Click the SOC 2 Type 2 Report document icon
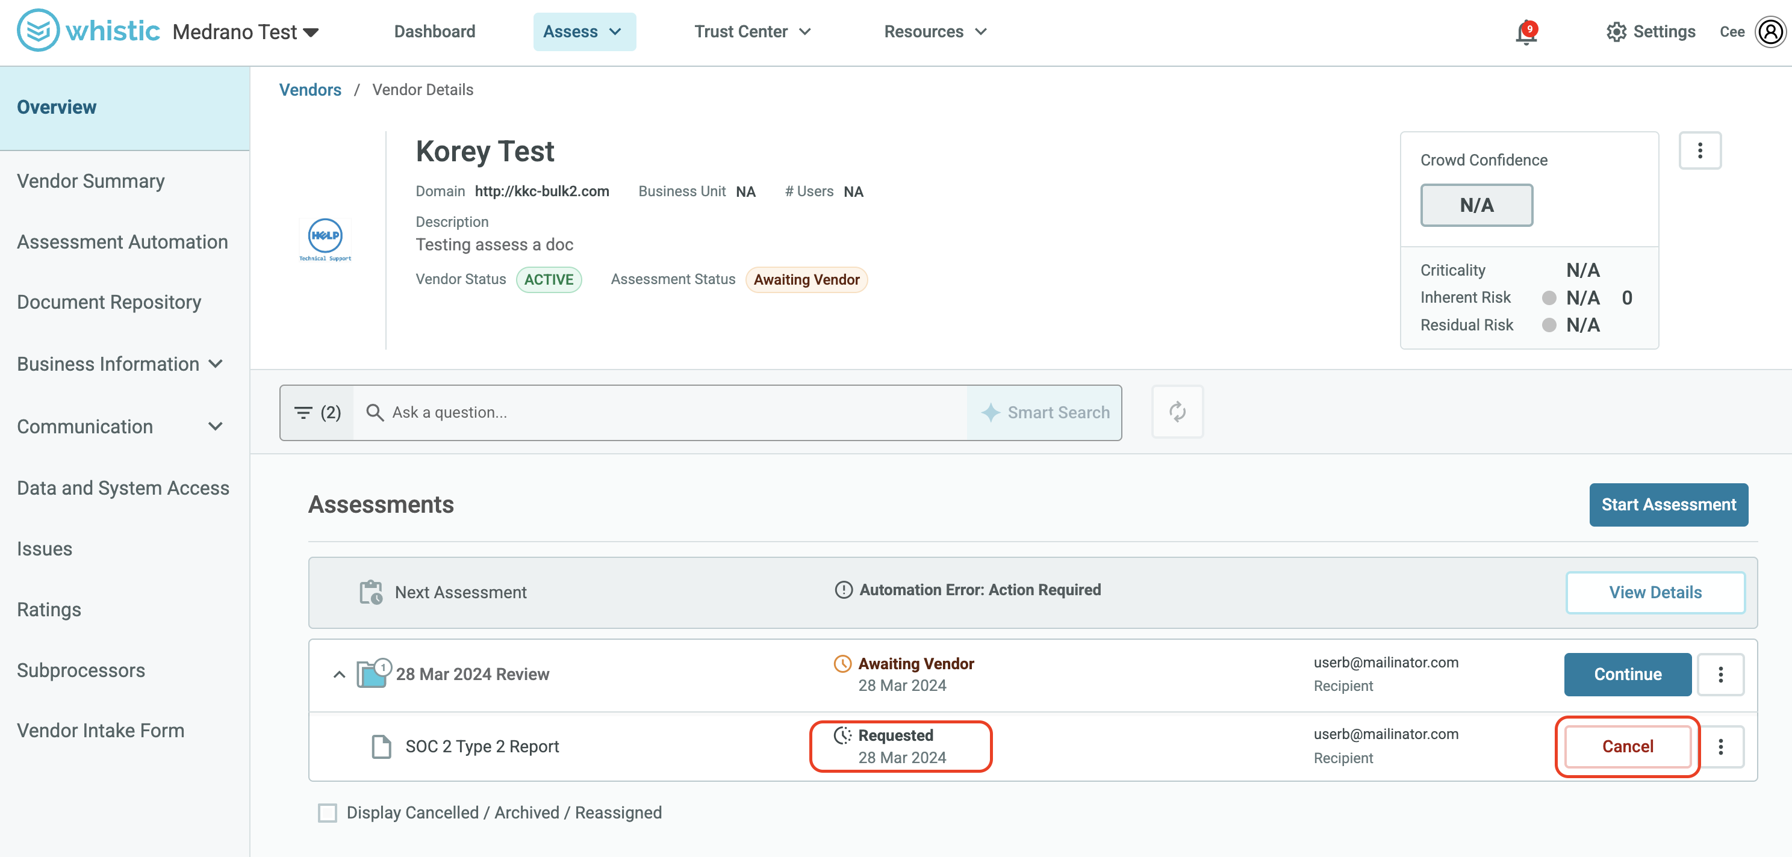Image resolution: width=1792 pixels, height=857 pixels. pyautogui.click(x=381, y=746)
